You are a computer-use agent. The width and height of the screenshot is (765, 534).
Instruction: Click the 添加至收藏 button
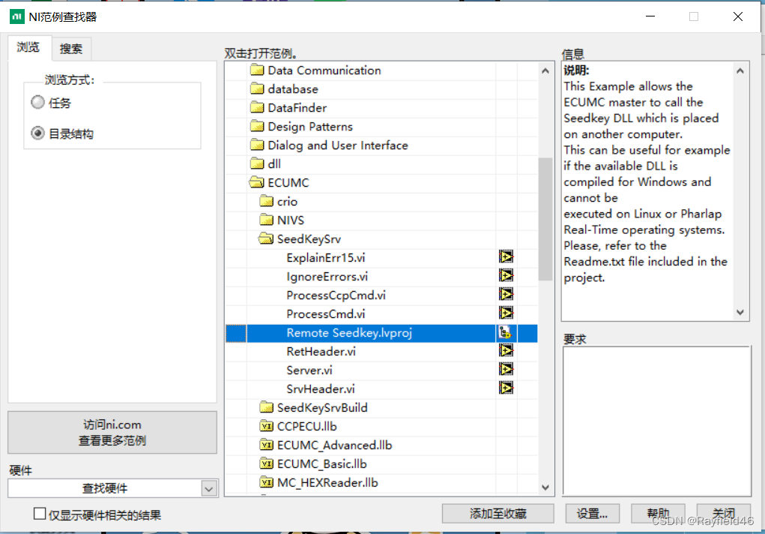pos(498,513)
